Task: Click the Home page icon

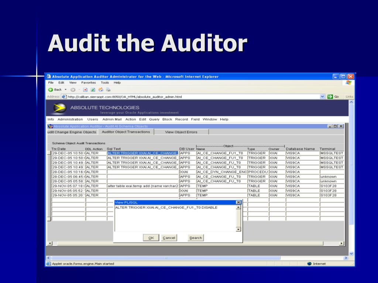Action: (101, 90)
